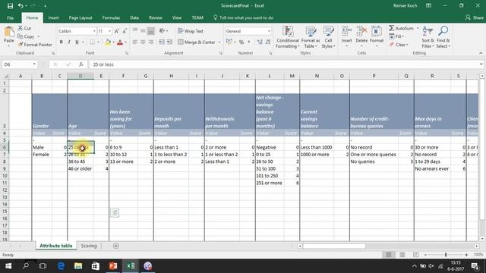Switch to Page Layout view in status bar
486x273 pixels.
point(402,255)
